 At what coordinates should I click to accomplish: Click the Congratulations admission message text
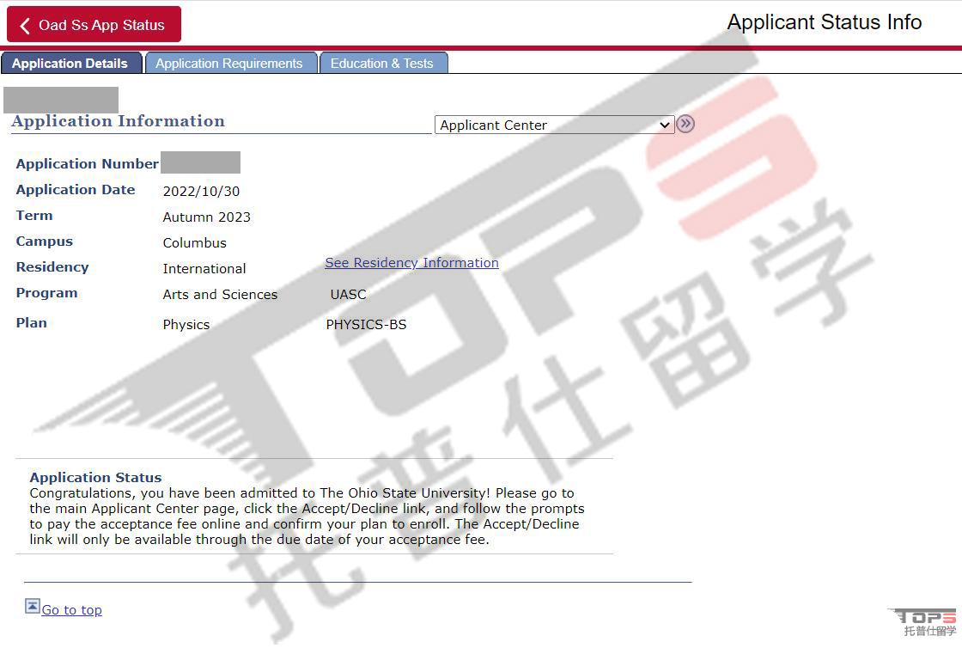coord(307,516)
